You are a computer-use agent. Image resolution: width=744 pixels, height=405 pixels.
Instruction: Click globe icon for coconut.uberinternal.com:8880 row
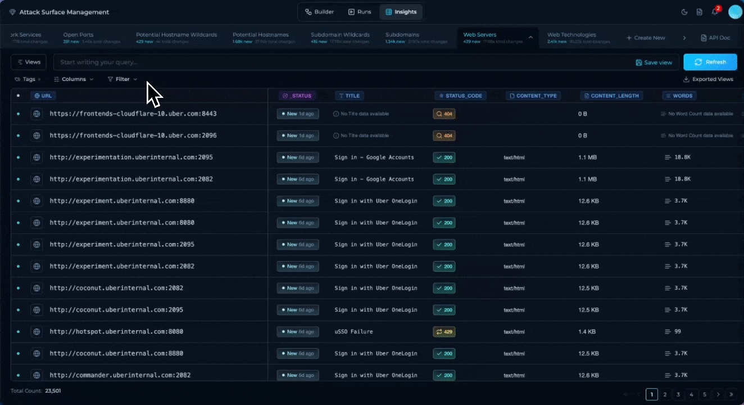tap(37, 353)
